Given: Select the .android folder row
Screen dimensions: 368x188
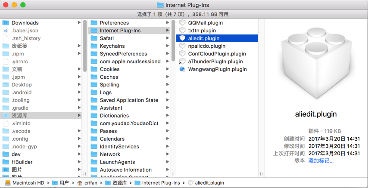Looking at the screenshot, I should [x=41, y=92].
